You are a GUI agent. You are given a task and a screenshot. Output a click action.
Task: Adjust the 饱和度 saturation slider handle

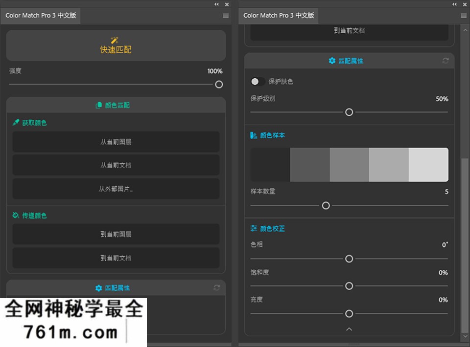(349, 286)
